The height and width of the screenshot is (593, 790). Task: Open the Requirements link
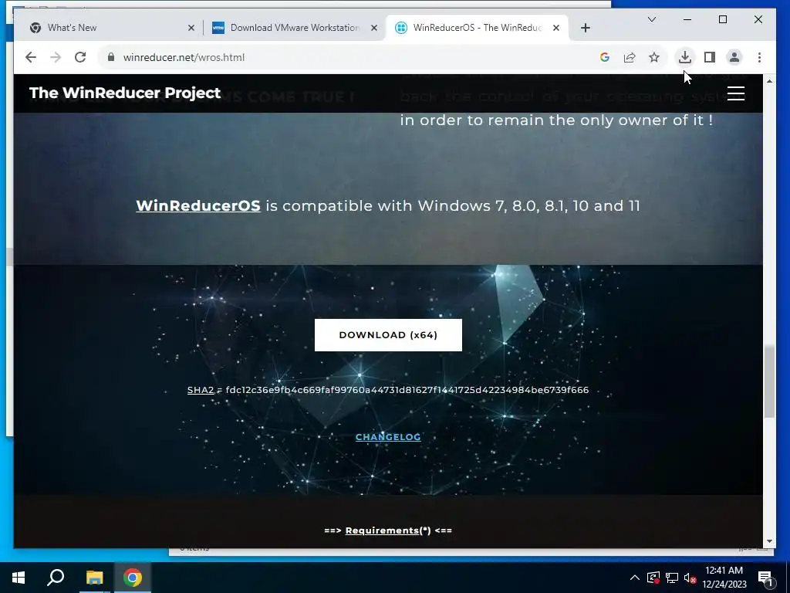click(x=382, y=530)
